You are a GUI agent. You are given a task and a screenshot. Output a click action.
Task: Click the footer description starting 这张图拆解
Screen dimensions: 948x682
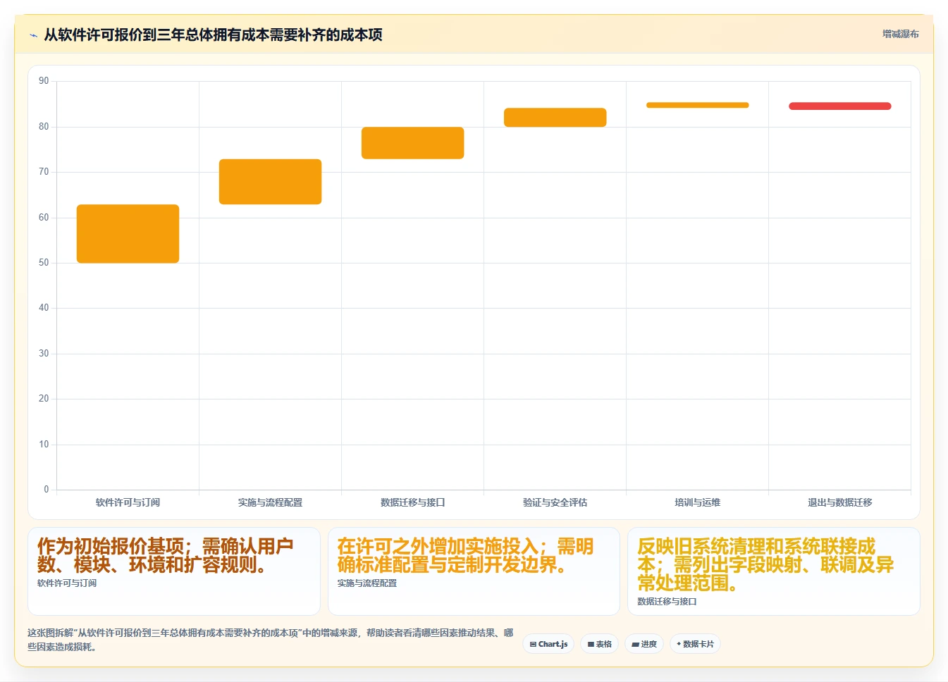click(271, 640)
